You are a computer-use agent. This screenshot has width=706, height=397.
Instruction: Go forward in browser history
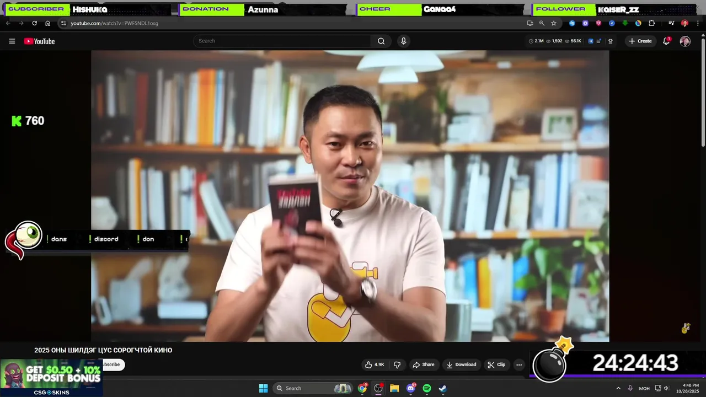pyautogui.click(x=21, y=23)
